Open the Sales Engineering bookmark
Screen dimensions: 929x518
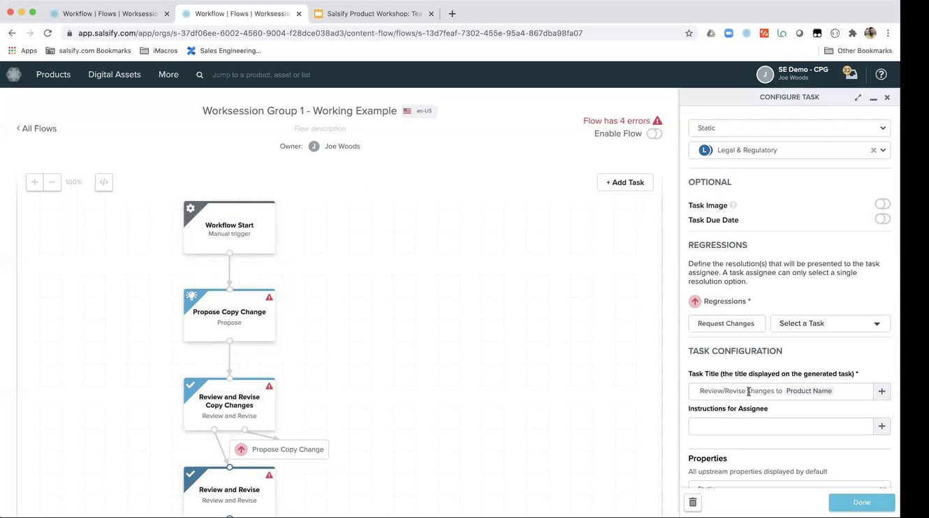224,50
